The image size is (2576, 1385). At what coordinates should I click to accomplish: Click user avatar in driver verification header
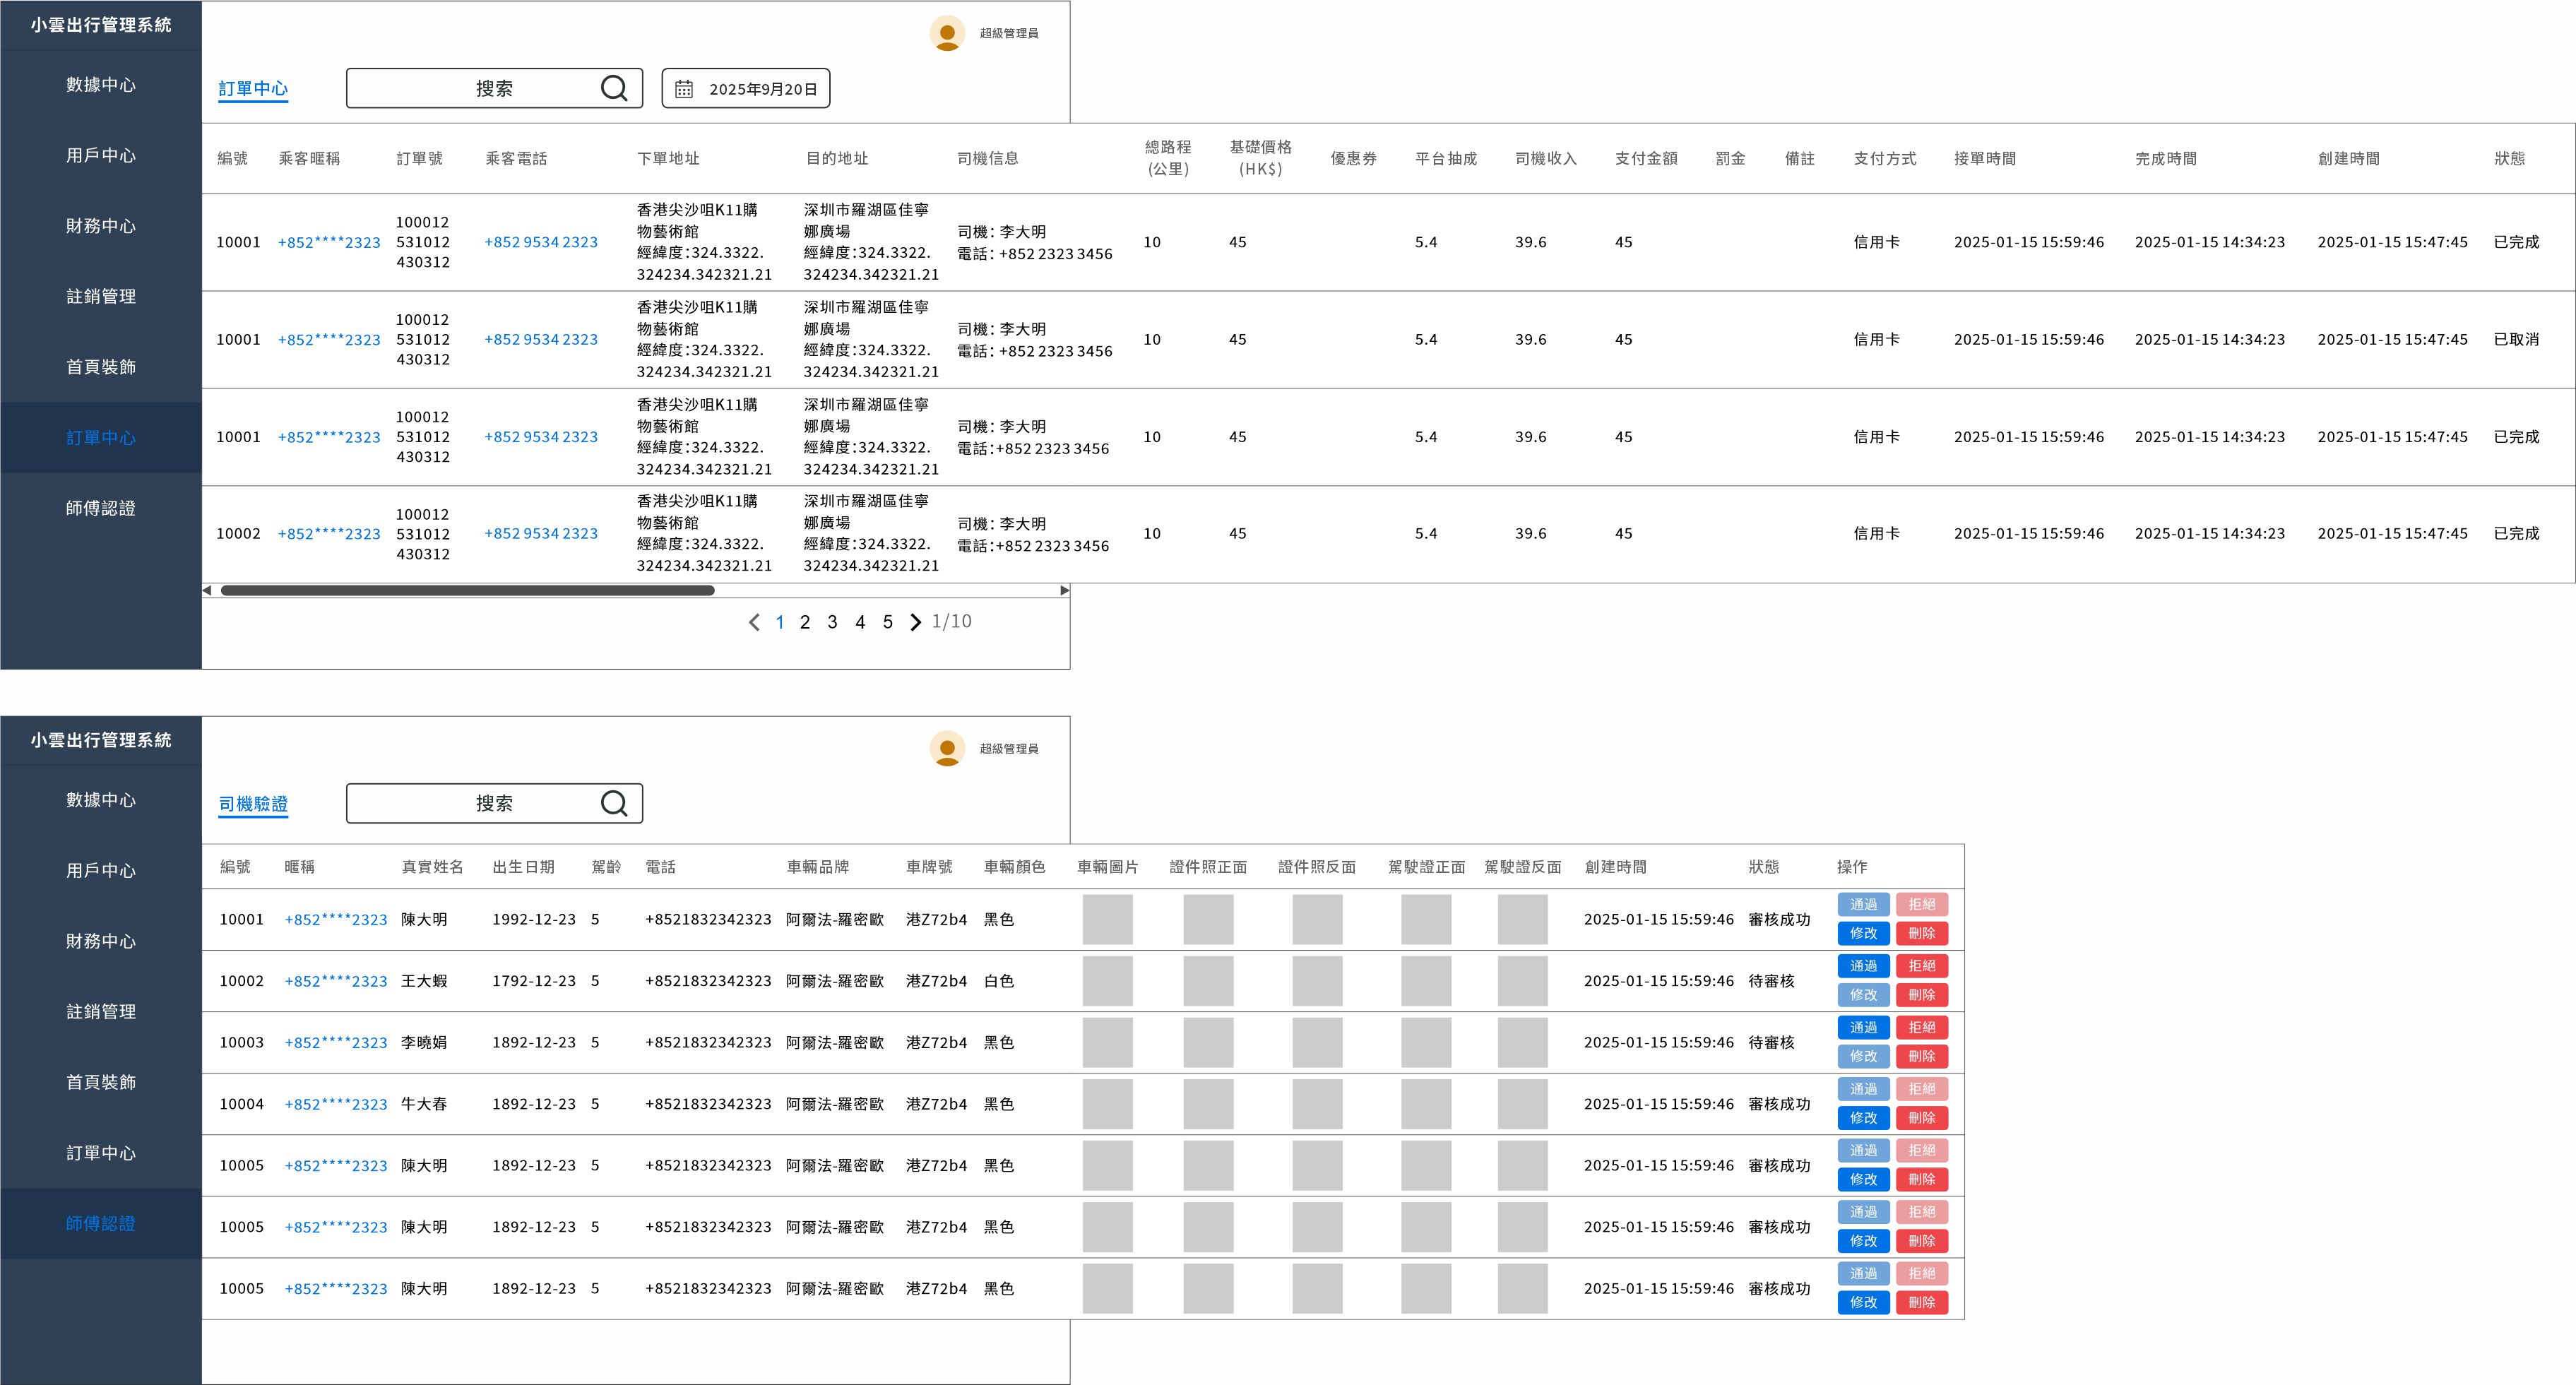[946, 748]
